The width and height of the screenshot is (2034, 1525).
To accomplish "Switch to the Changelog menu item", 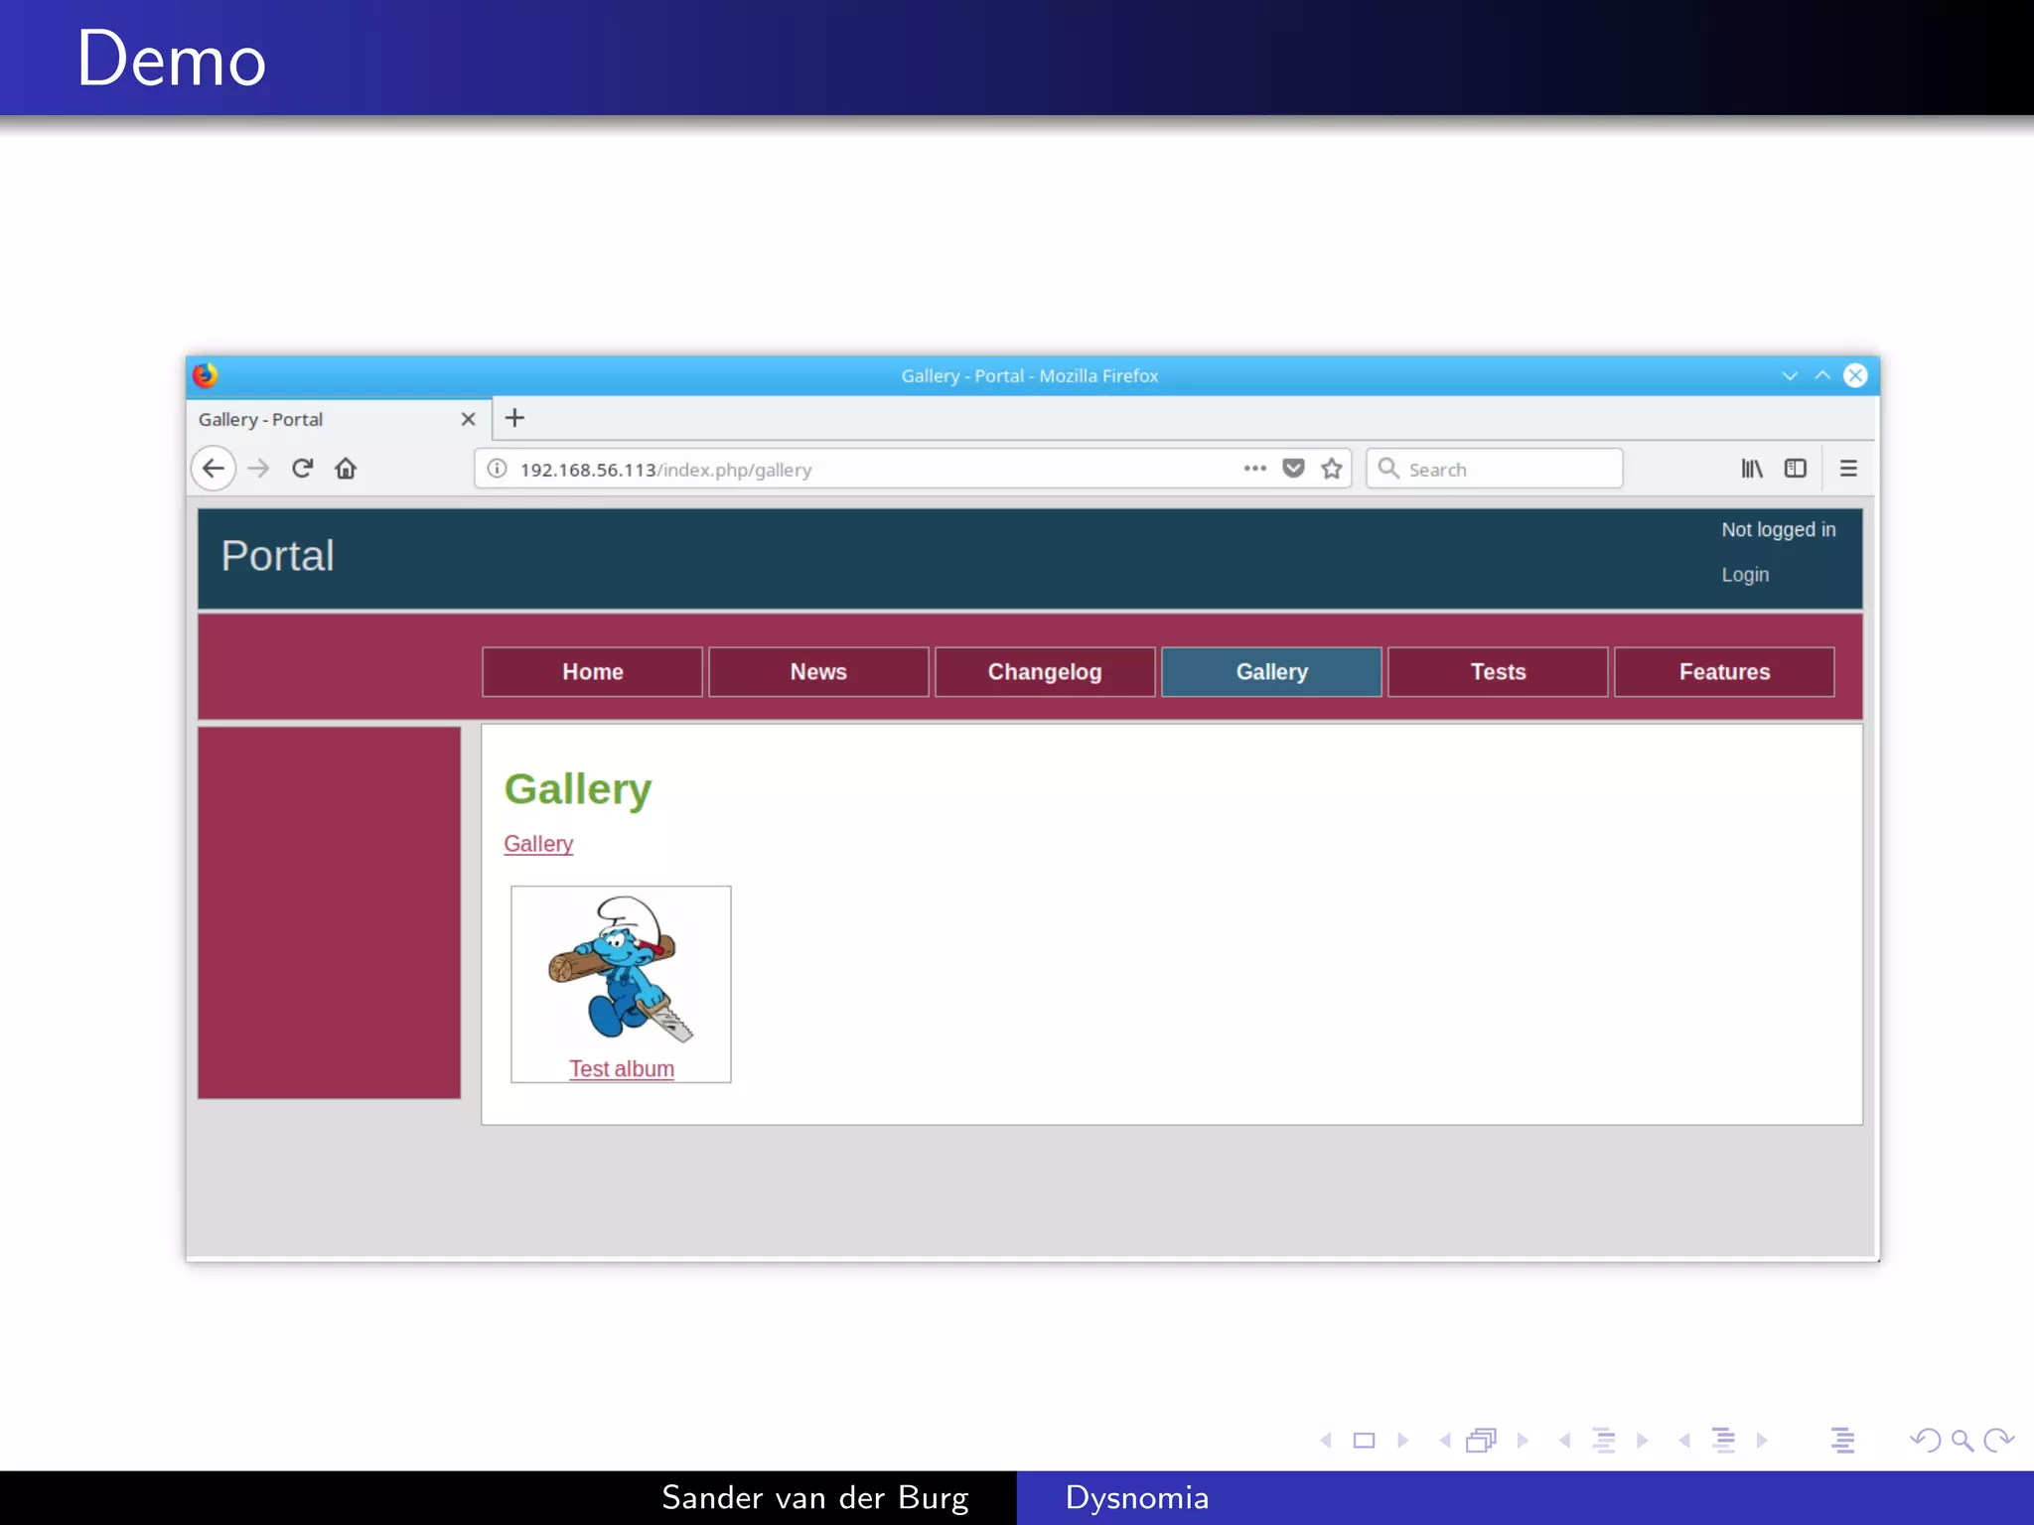I will 1045,672.
